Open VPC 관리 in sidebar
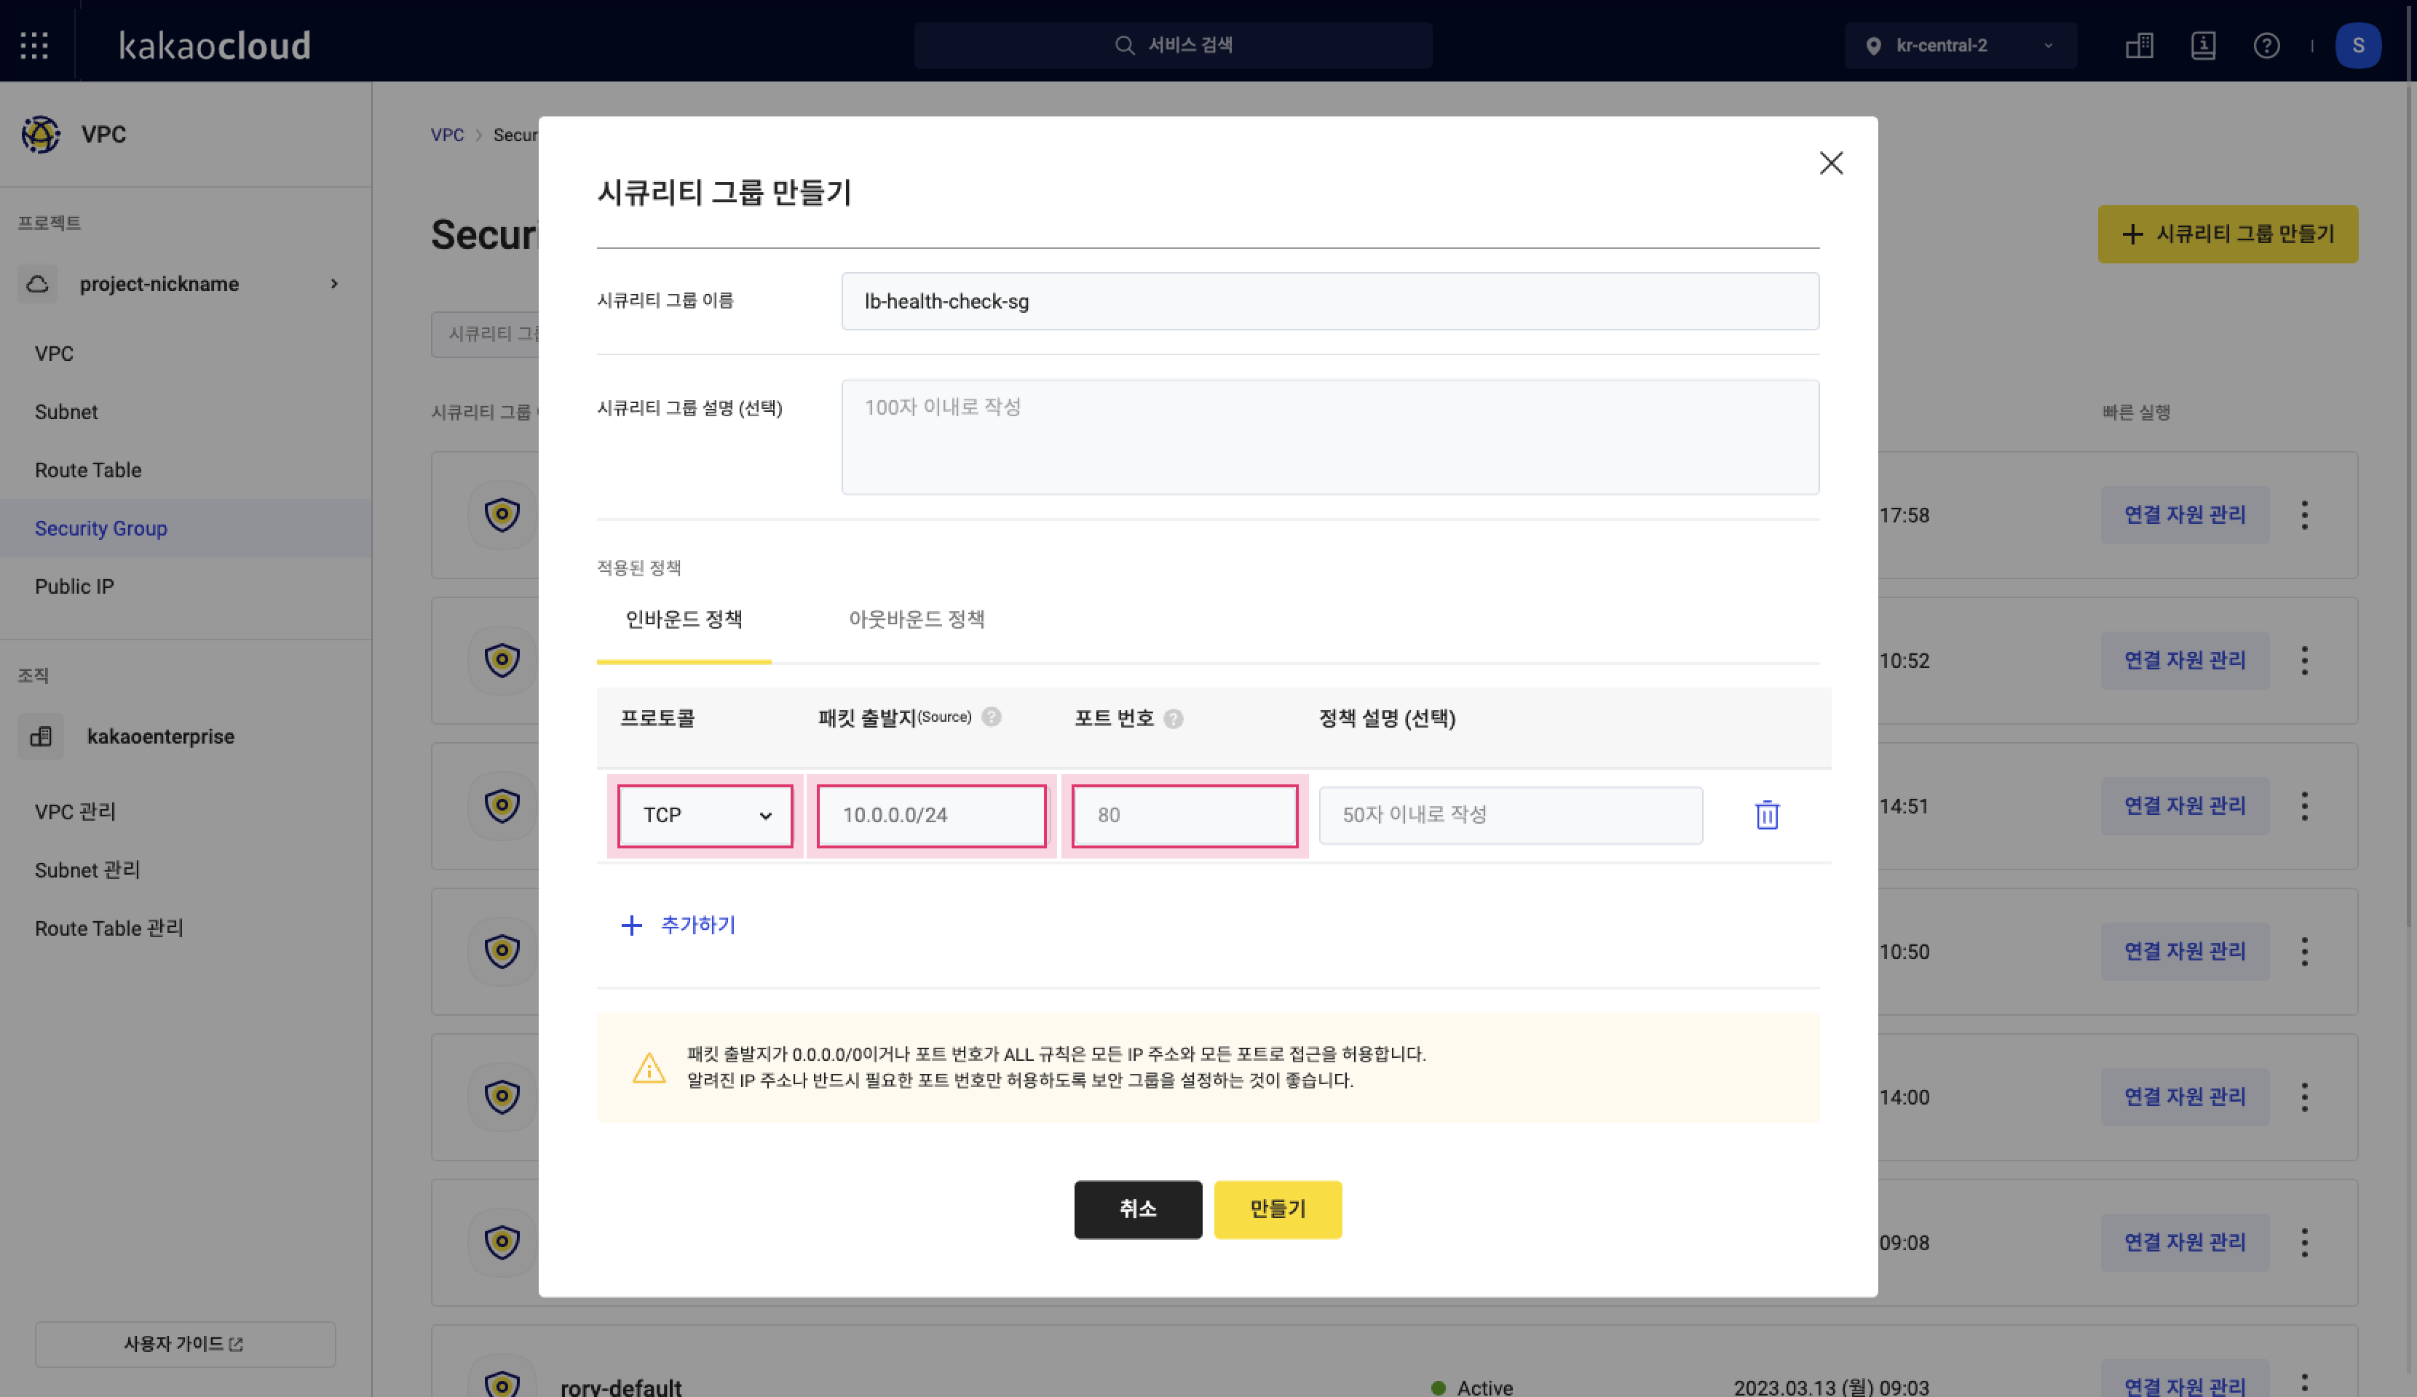Screen dimensions: 2417x1397 point(75,812)
